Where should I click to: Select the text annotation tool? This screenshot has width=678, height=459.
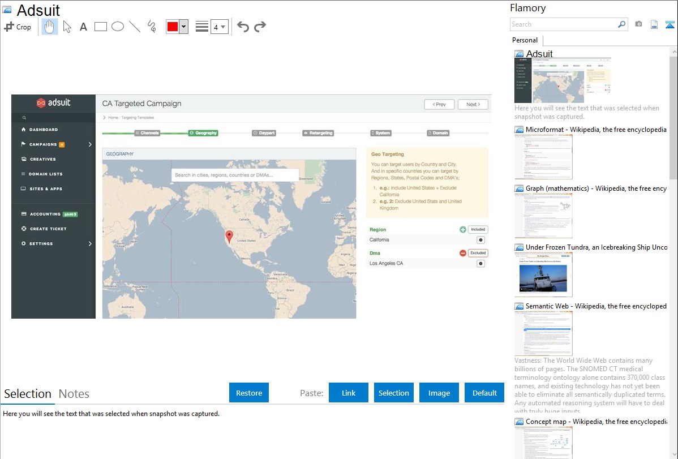point(83,27)
